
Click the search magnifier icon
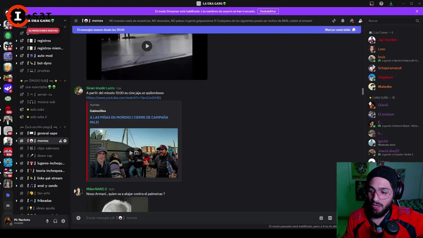[x=417, y=20]
